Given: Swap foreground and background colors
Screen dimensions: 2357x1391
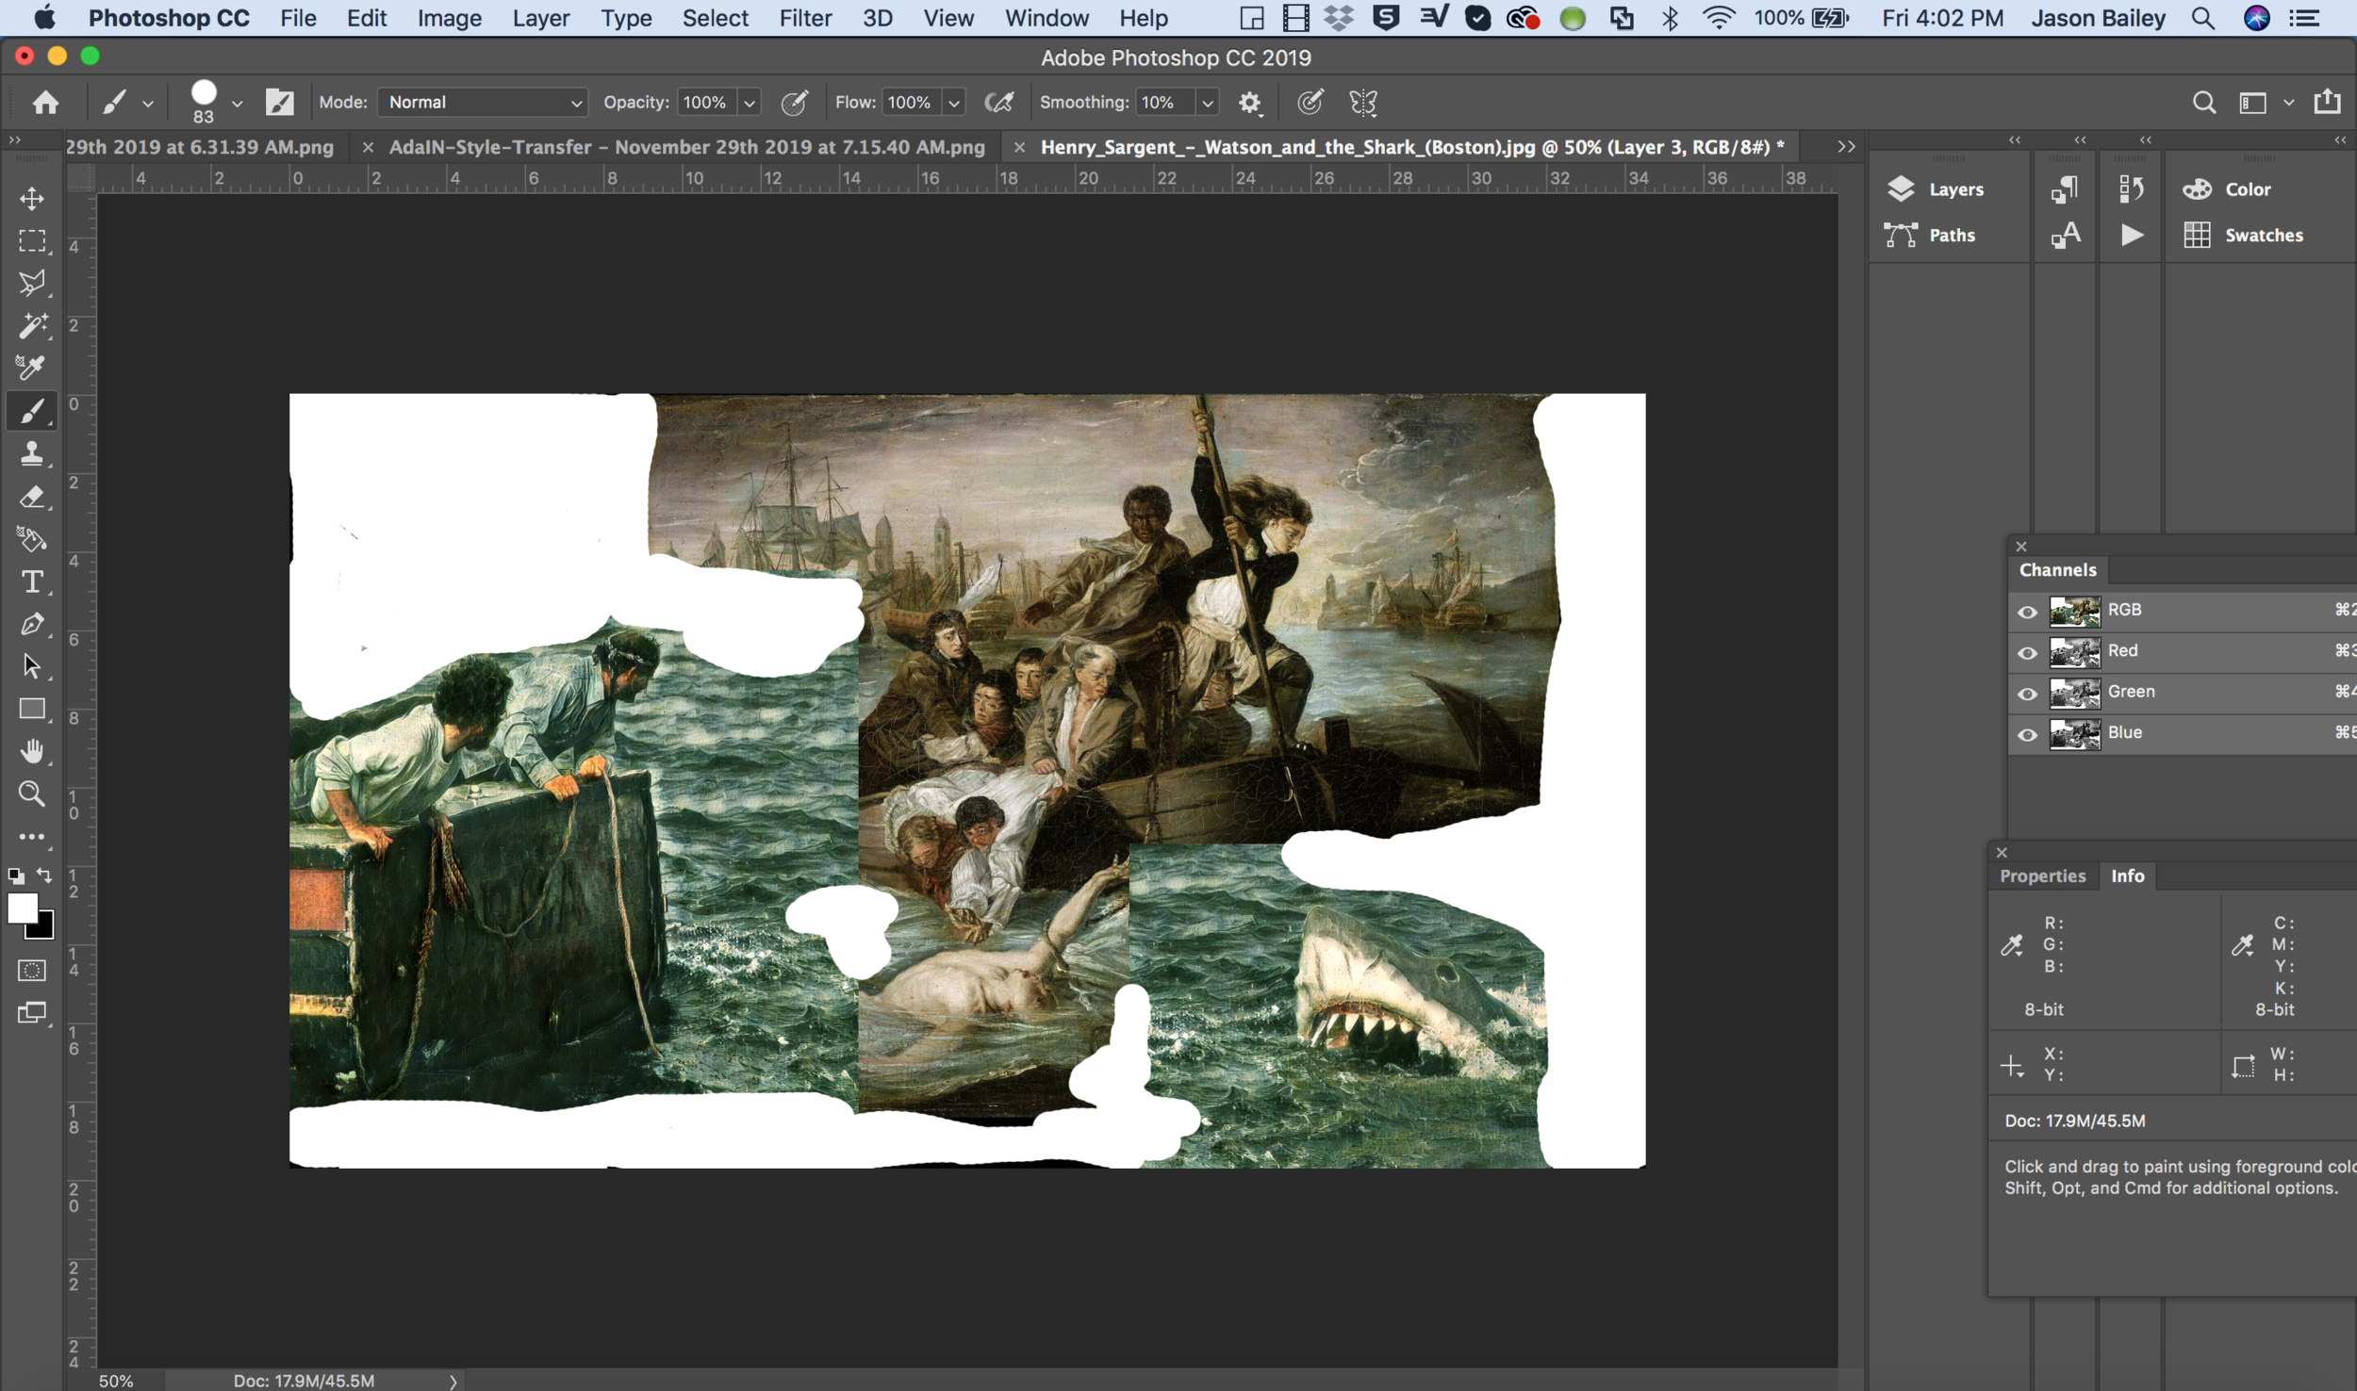Looking at the screenshot, I should (44, 876).
